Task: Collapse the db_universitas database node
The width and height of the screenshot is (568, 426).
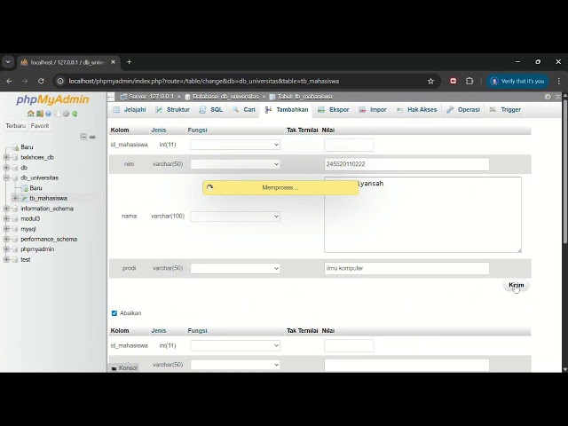Action: click(6, 177)
